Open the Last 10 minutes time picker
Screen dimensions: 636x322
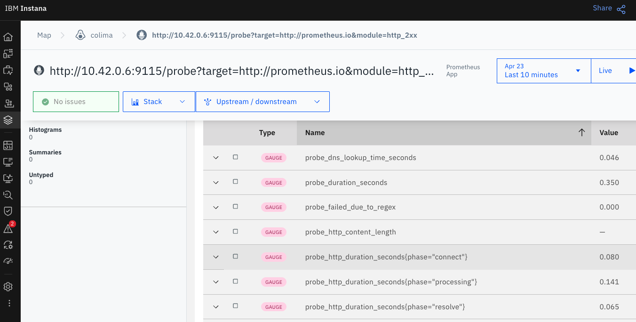(544, 71)
